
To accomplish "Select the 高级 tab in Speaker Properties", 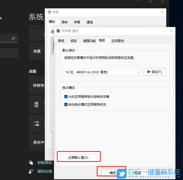I will [x=103, y=40].
